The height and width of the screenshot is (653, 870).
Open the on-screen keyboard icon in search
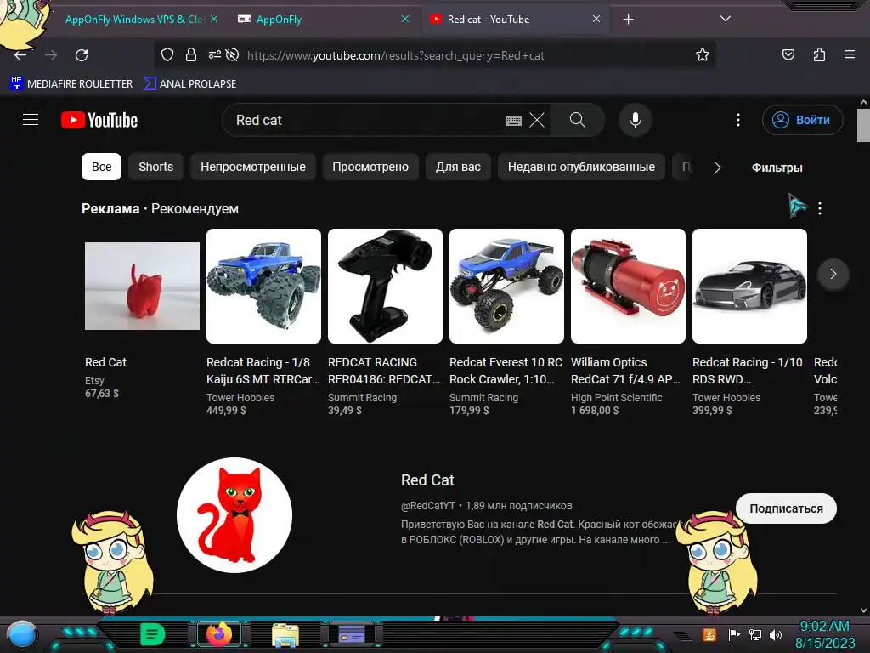coord(513,121)
